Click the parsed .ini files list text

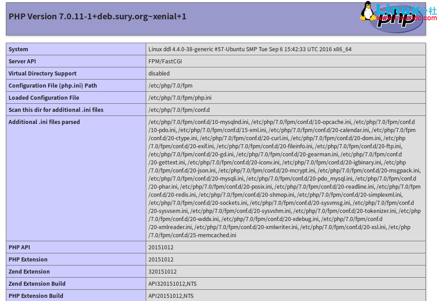click(x=284, y=178)
